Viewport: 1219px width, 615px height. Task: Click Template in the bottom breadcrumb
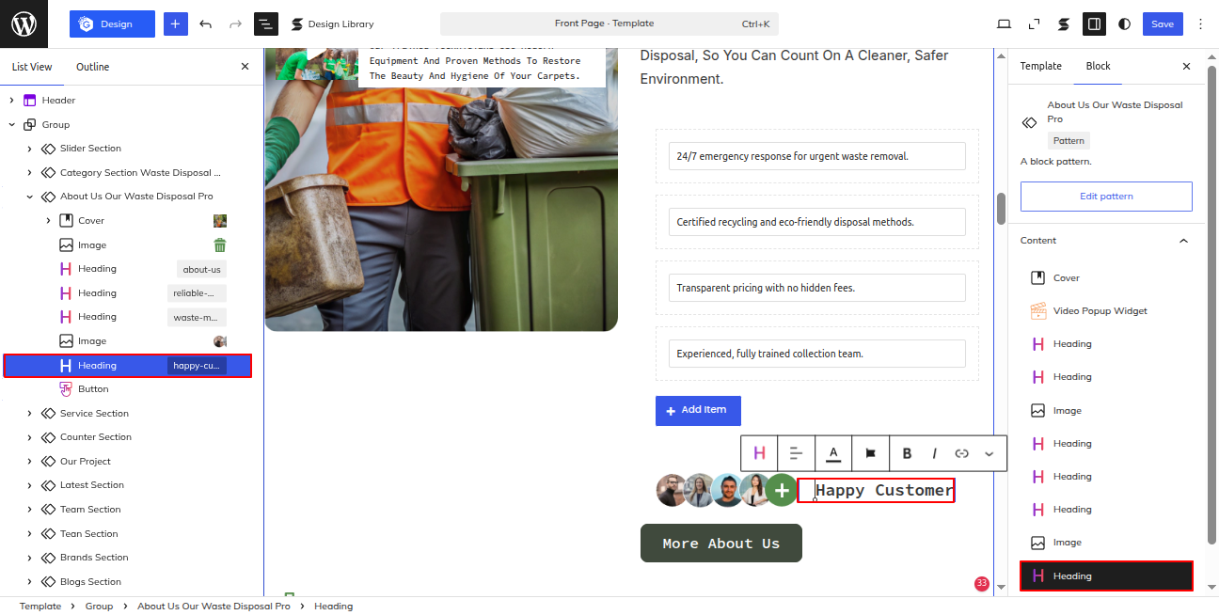pyautogui.click(x=40, y=607)
